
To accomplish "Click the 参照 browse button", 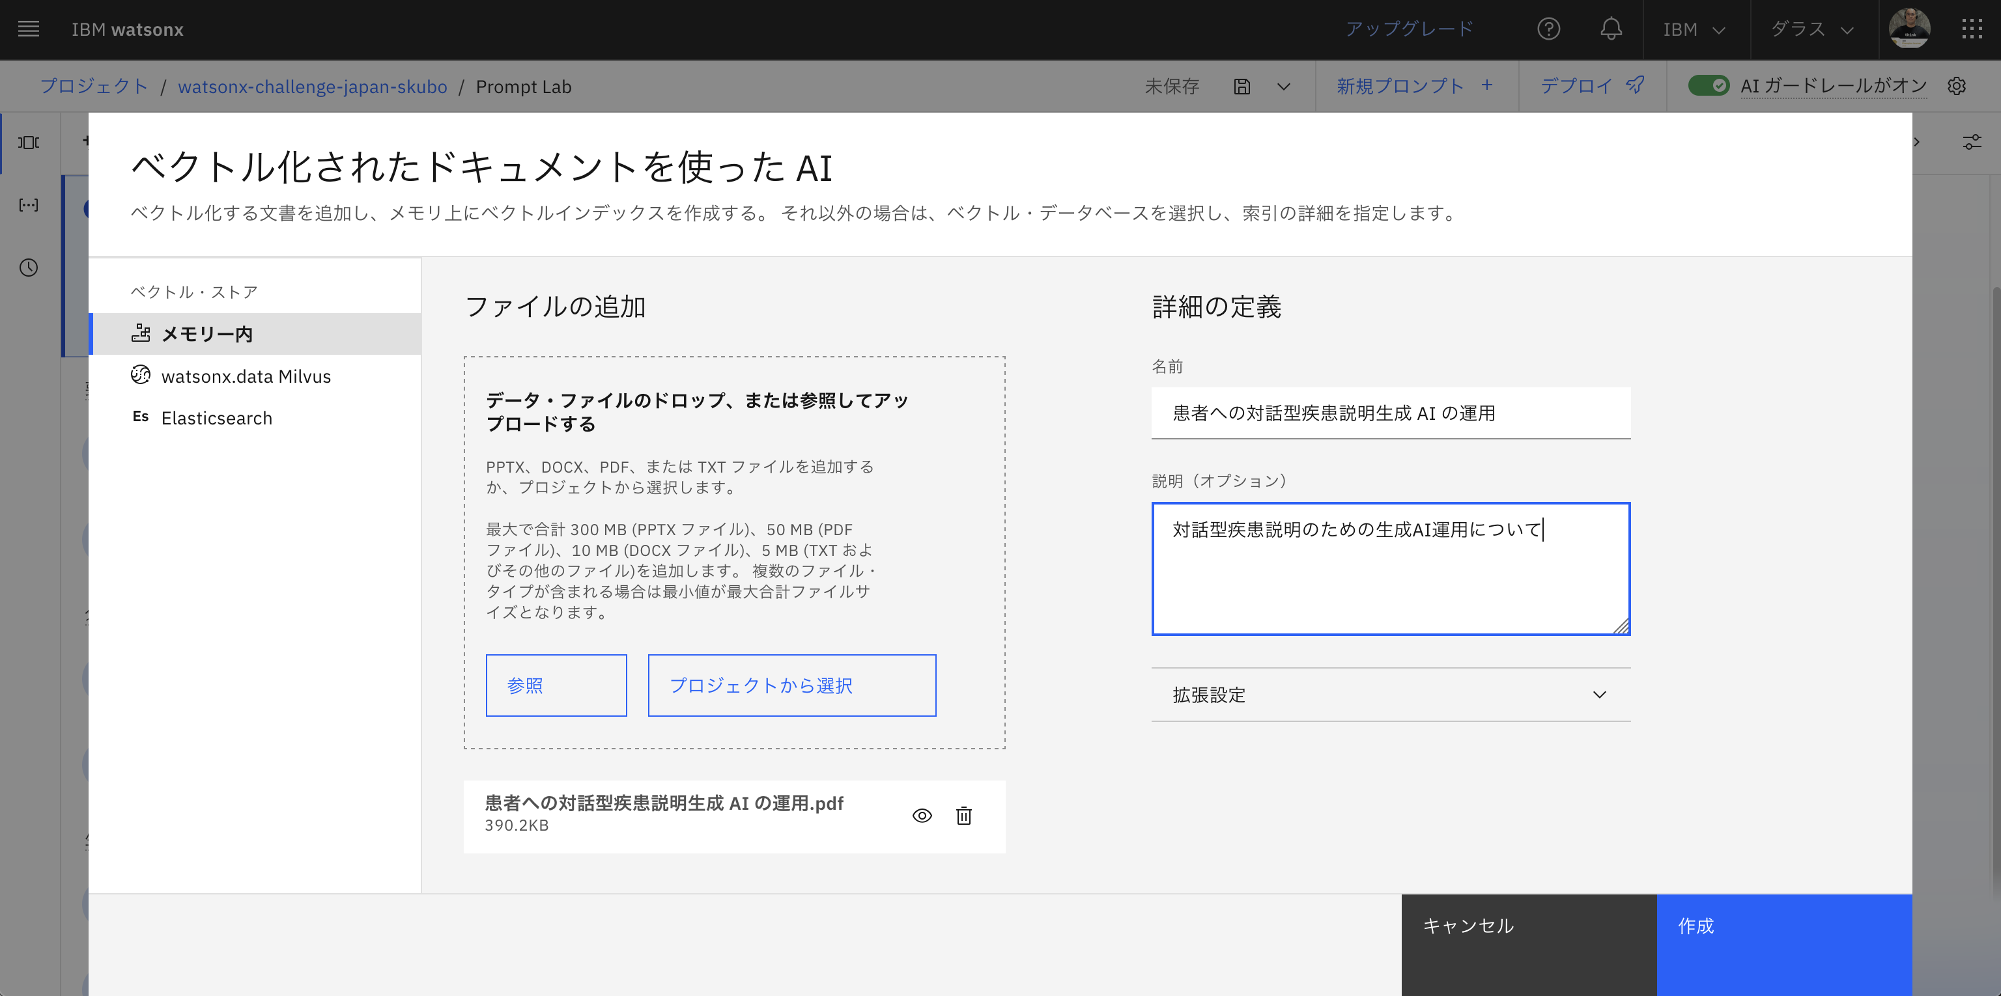I will 556,685.
